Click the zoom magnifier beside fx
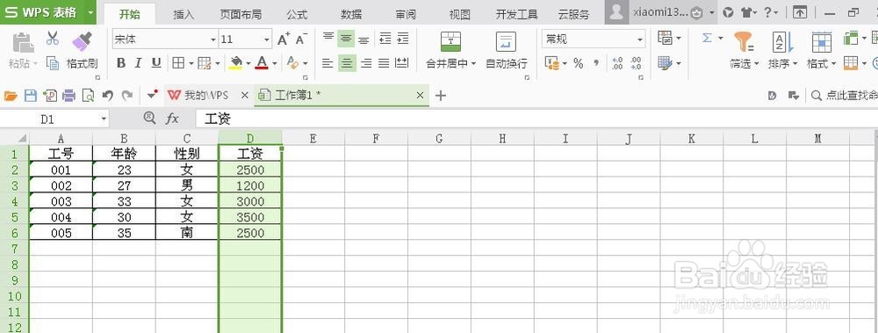 tap(149, 118)
